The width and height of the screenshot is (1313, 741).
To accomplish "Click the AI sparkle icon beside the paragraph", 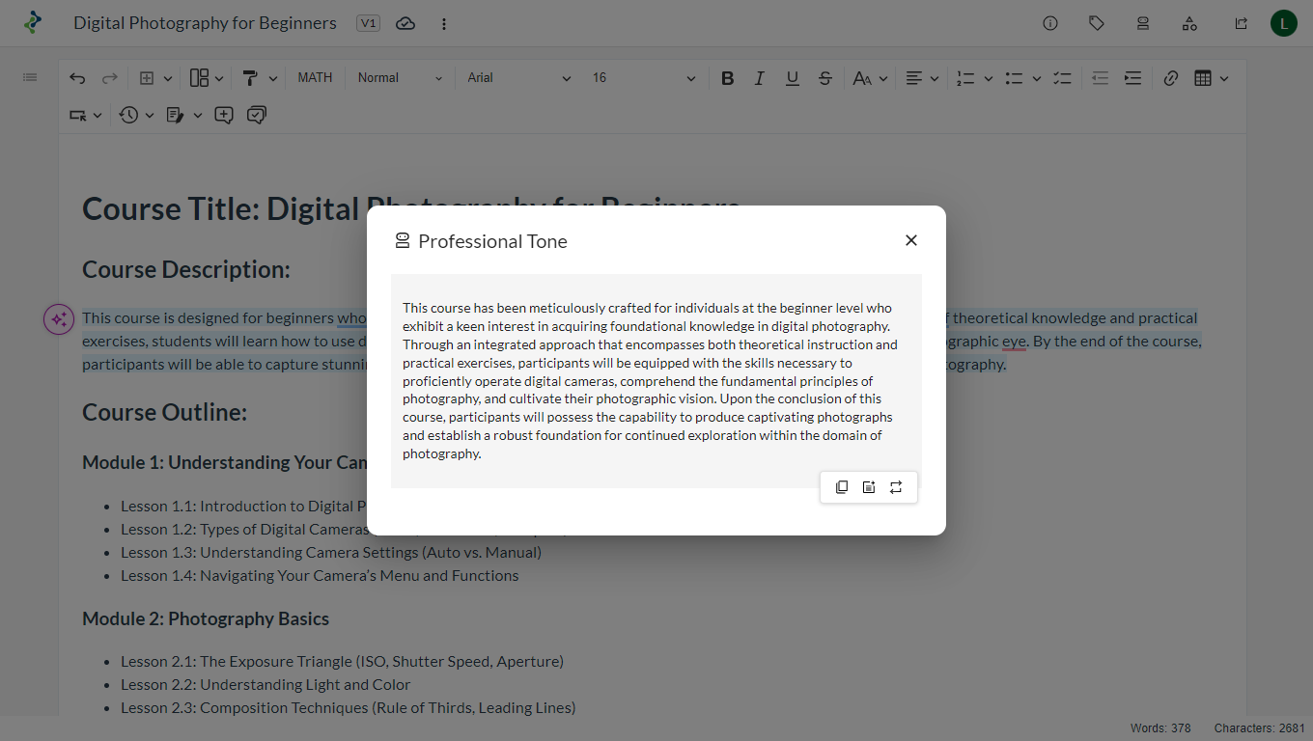I will coord(59,319).
